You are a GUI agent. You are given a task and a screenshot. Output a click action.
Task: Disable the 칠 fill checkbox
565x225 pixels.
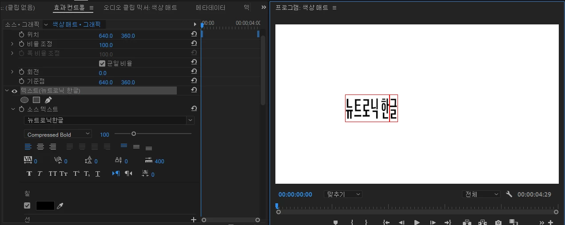pos(27,205)
